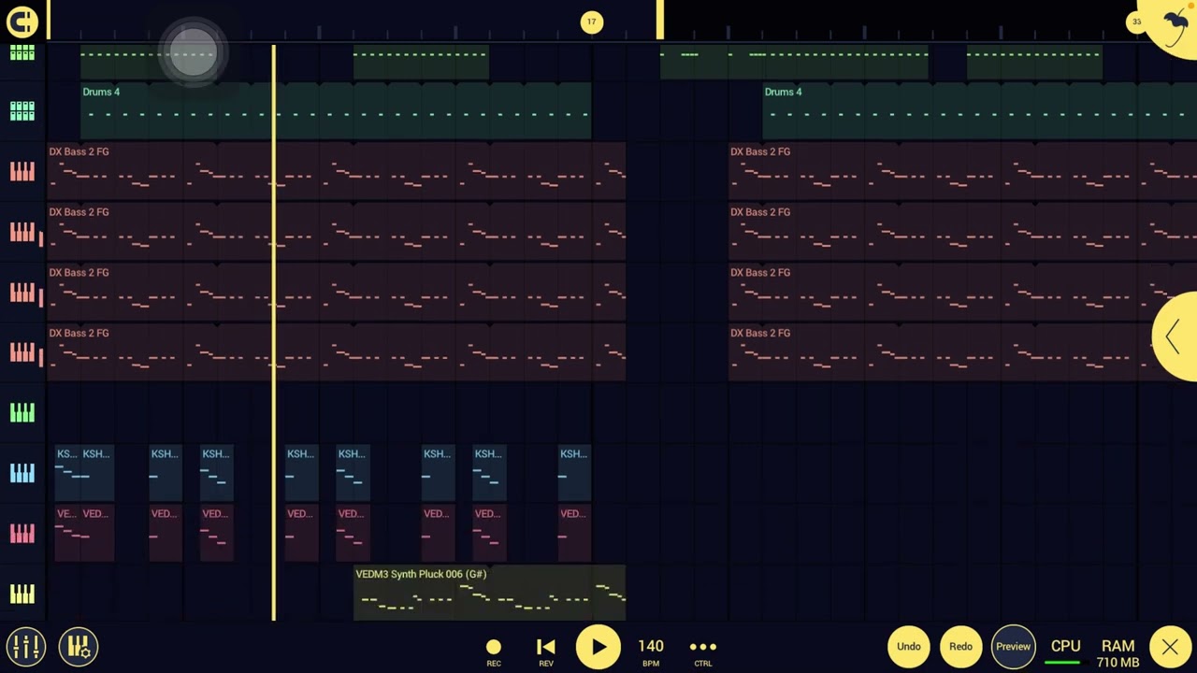Open the CTRL options dots
The image size is (1197, 673).
[x=703, y=652]
